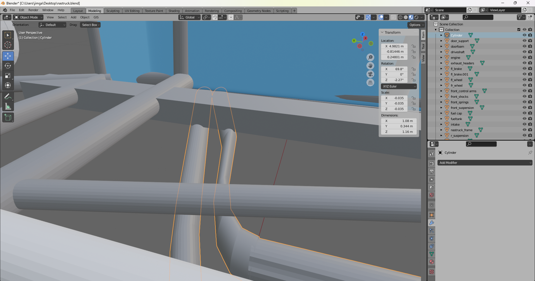The image size is (535, 281).
Task: Switch to the Shading workspace tab
Action: (x=174, y=11)
